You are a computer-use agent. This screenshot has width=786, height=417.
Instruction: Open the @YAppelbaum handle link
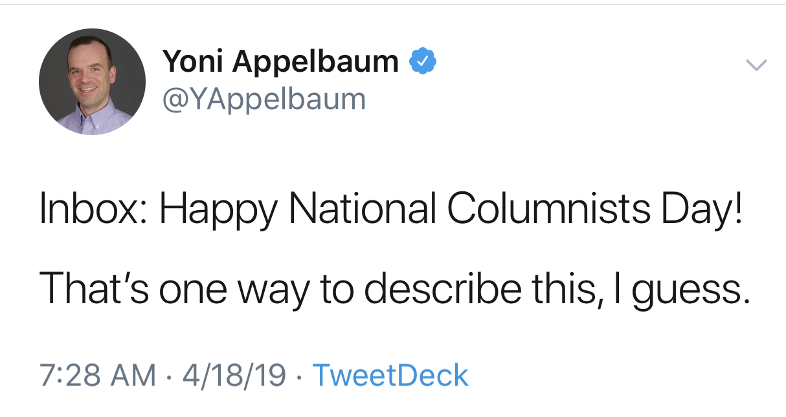264,99
